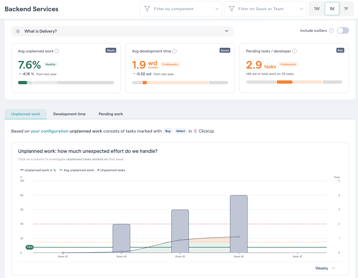
Task: Click the funnel icon in Filter by component
Action: tap(147, 9)
